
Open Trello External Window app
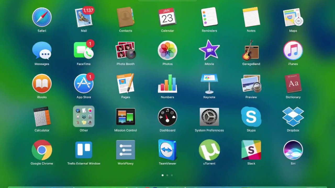(x=84, y=150)
